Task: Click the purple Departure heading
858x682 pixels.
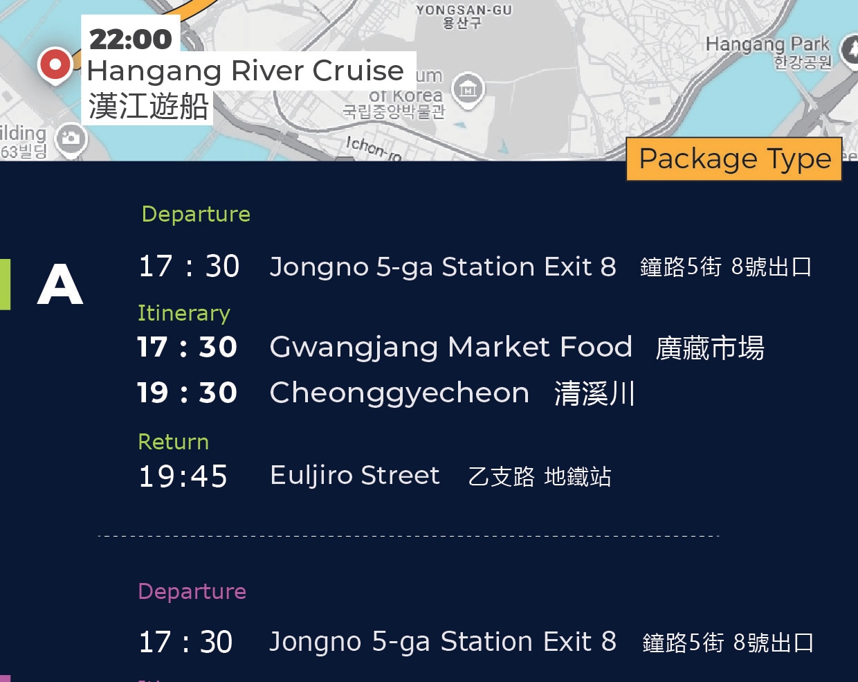Action: coord(192,591)
